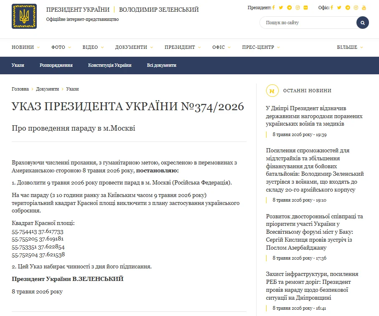Select the Конституція України submenu tab

[110, 65]
